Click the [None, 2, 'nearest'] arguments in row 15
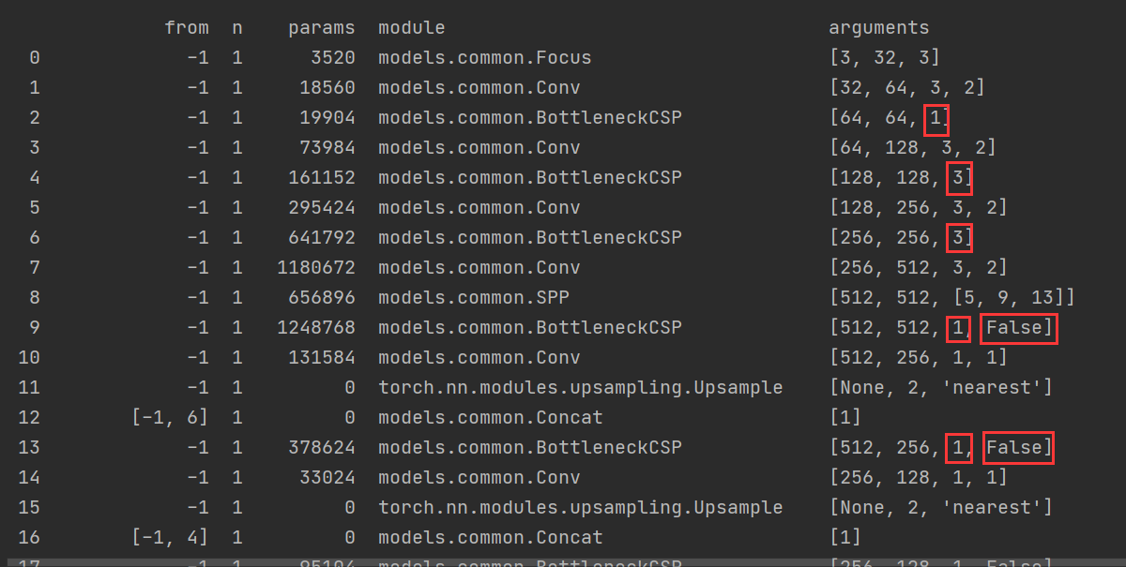This screenshot has height=567, width=1126. point(940,508)
